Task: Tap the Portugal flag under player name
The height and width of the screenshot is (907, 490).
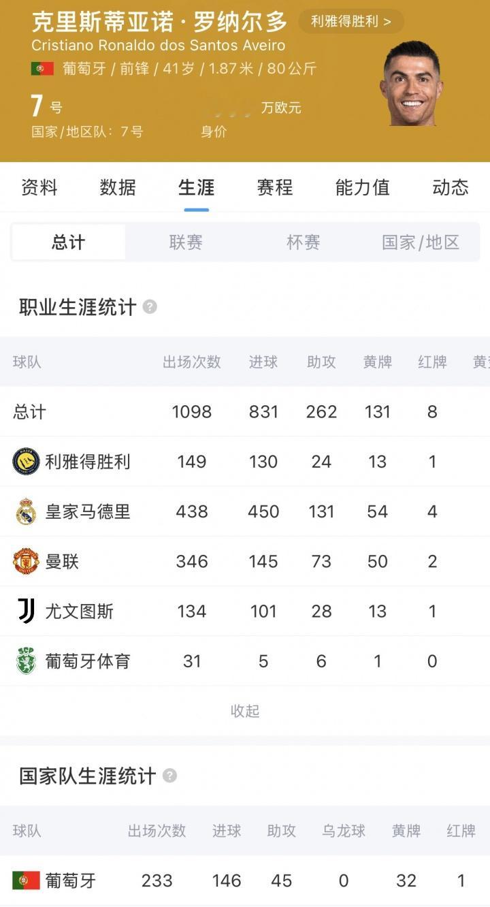Action: 42,69
